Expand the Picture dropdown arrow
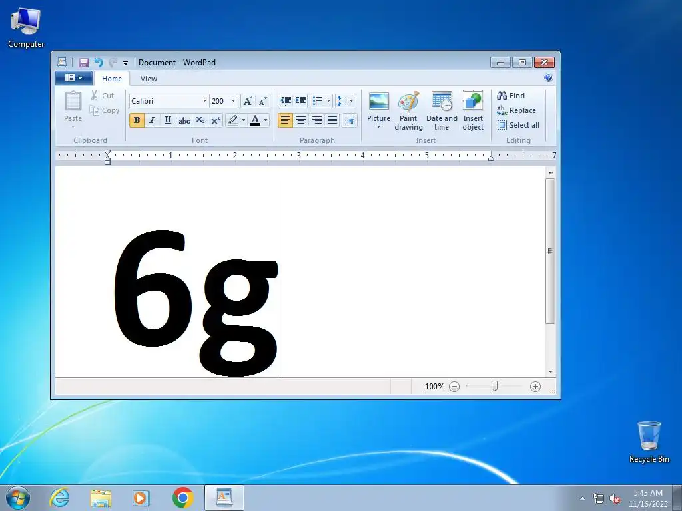The height and width of the screenshot is (511, 682). coord(378,127)
